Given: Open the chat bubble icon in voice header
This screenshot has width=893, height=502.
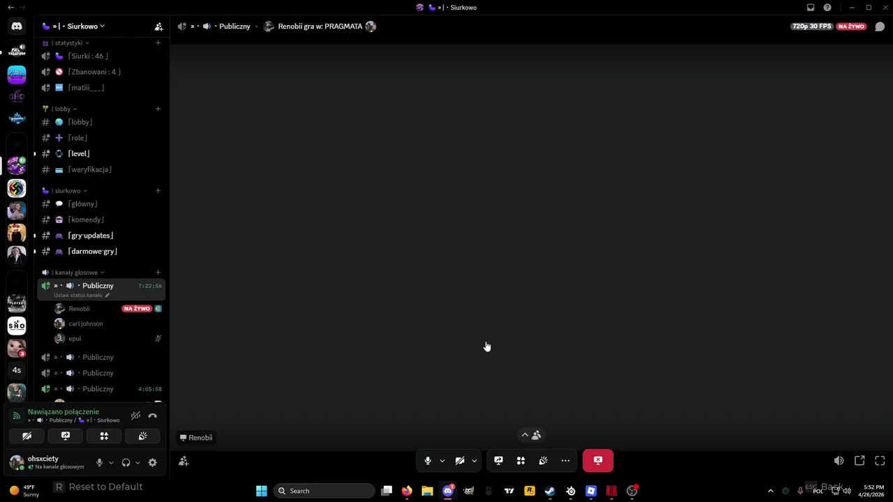Looking at the screenshot, I should 880,26.
